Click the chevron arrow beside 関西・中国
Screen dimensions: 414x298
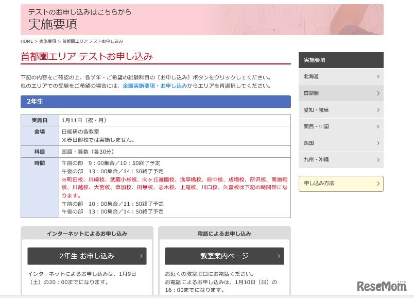point(377,126)
